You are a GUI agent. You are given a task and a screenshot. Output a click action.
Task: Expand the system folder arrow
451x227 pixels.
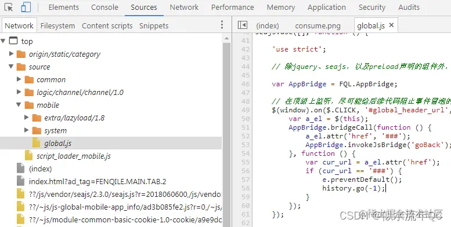coord(27,130)
